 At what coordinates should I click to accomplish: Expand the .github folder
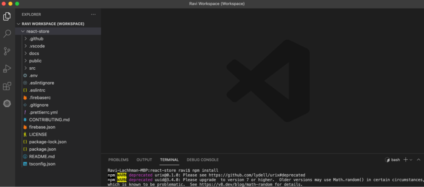pos(58,38)
